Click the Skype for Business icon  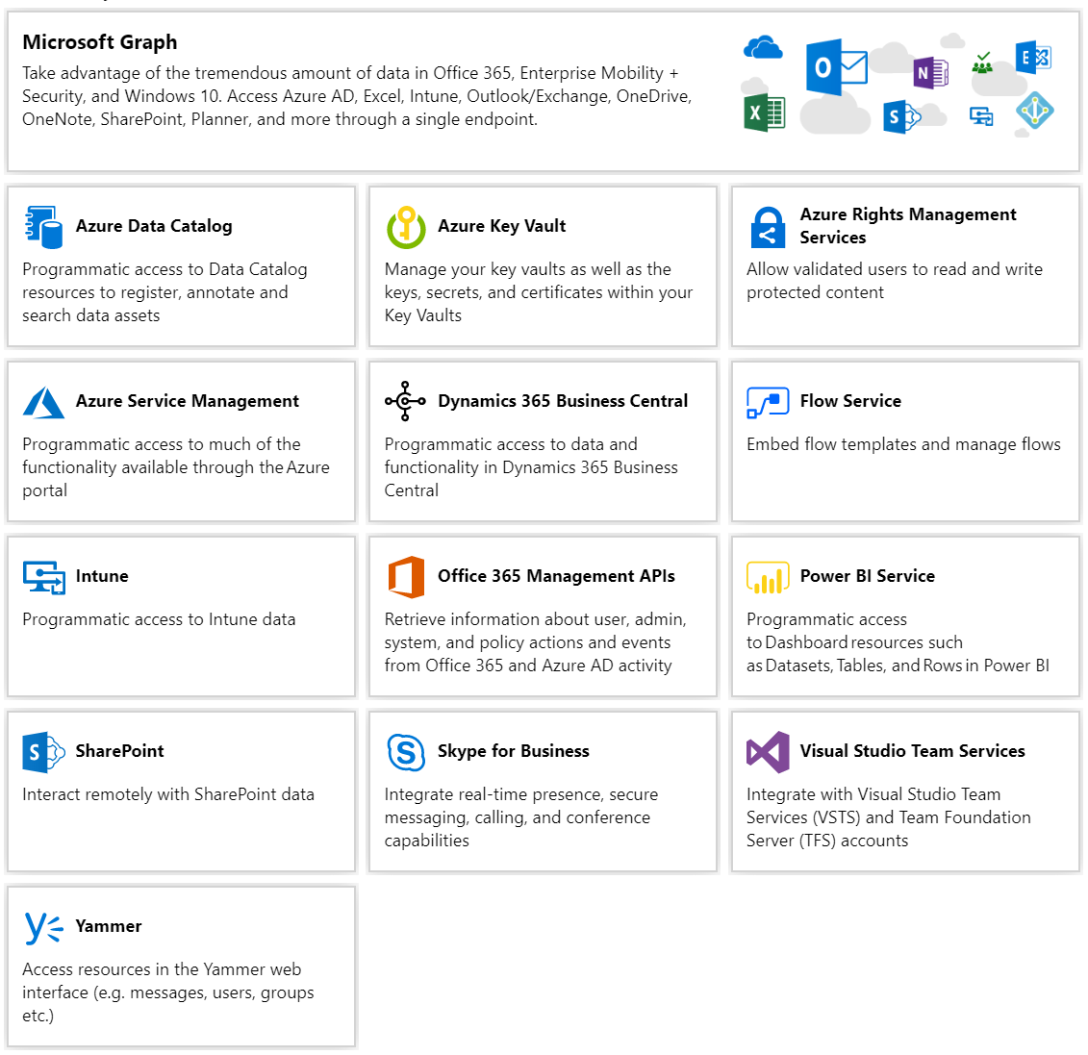pos(406,752)
